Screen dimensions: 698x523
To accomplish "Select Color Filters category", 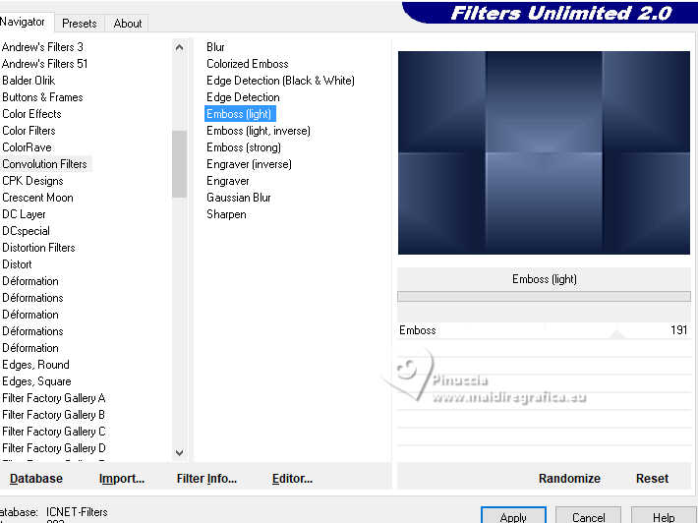I will click(29, 131).
